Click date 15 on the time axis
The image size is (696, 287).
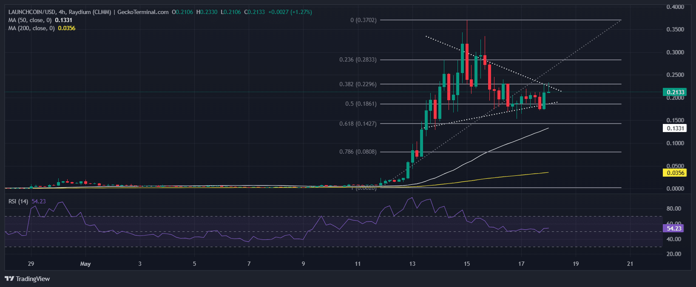(x=467, y=264)
